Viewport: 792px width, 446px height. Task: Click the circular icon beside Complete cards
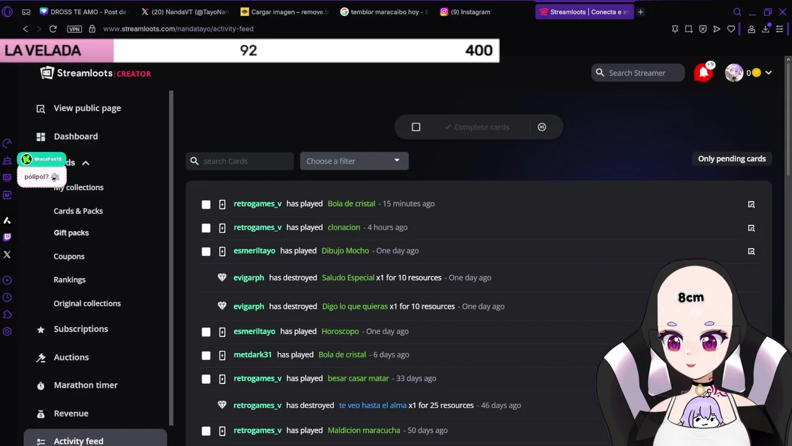(542, 127)
